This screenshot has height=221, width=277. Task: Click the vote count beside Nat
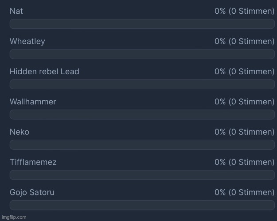point(245,11)
